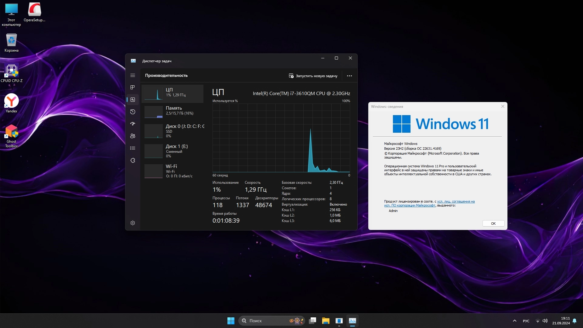Open the Processes tab in Task Manager sidebar

[x=132, y=87]
